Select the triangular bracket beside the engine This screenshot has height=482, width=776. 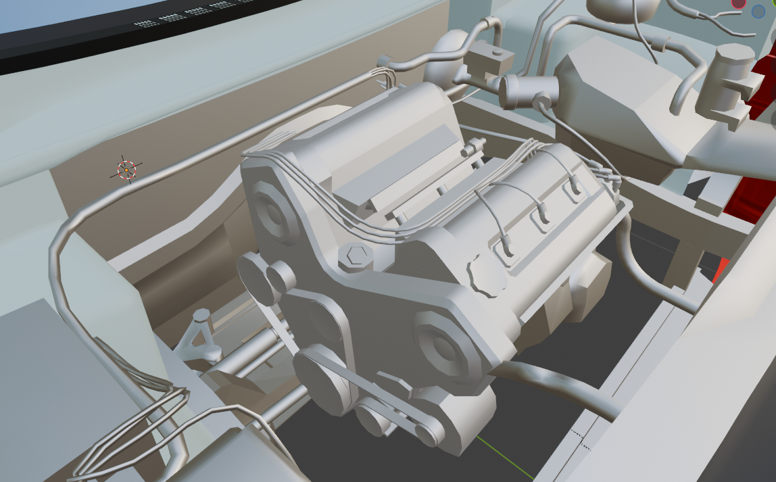[x=199, y=337]
